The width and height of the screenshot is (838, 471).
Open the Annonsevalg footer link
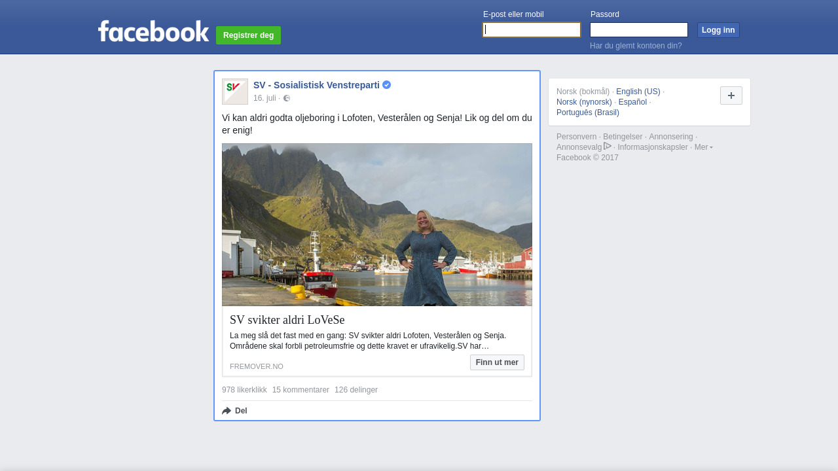[579, 147]
